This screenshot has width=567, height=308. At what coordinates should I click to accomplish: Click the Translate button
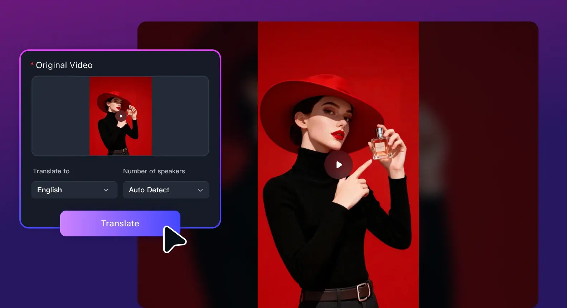point(120,223)
